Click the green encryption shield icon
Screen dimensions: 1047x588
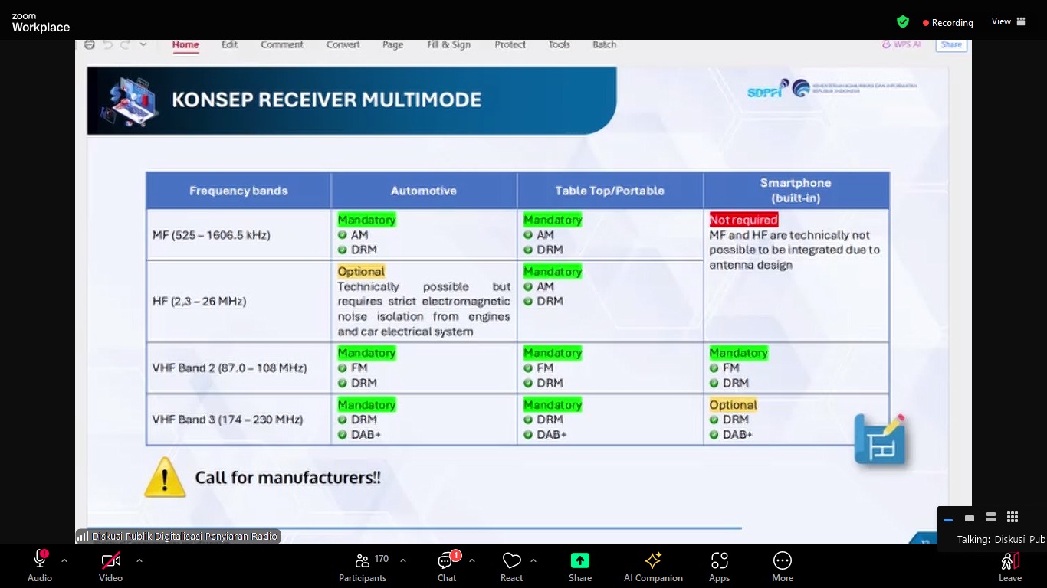coord(903,22)
